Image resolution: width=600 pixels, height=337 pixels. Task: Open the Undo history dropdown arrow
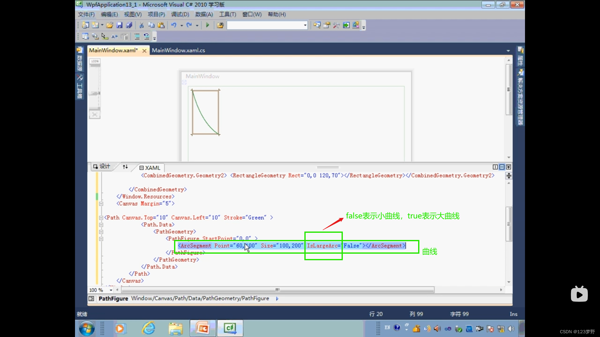pyautogui.click(x=182, y=25)
